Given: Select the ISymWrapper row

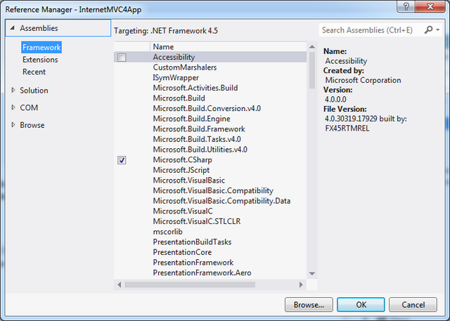Looking at the screenshot, I should [x=210, y=78].
